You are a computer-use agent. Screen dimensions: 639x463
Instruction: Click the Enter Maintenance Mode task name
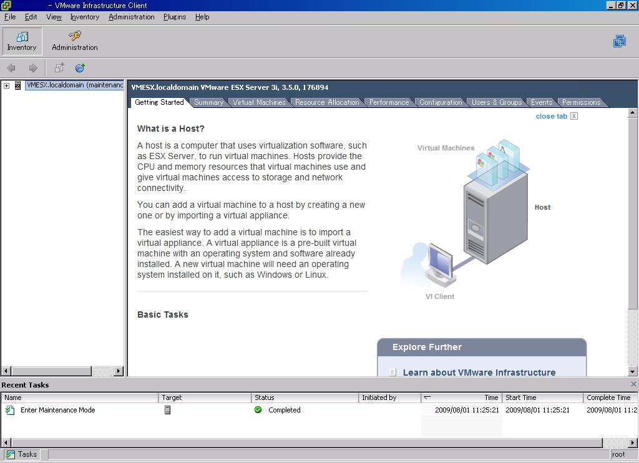pos(58,410)
